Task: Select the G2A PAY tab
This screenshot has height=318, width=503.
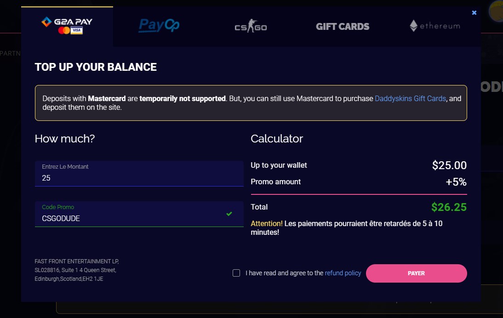Action: pos(67,26)
